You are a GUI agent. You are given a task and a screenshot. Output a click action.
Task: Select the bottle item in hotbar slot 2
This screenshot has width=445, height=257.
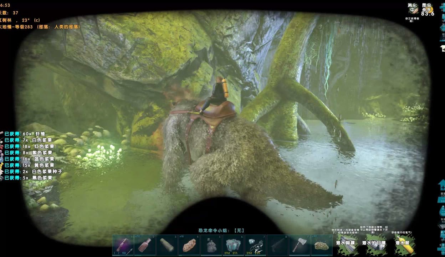coord(145,245)
